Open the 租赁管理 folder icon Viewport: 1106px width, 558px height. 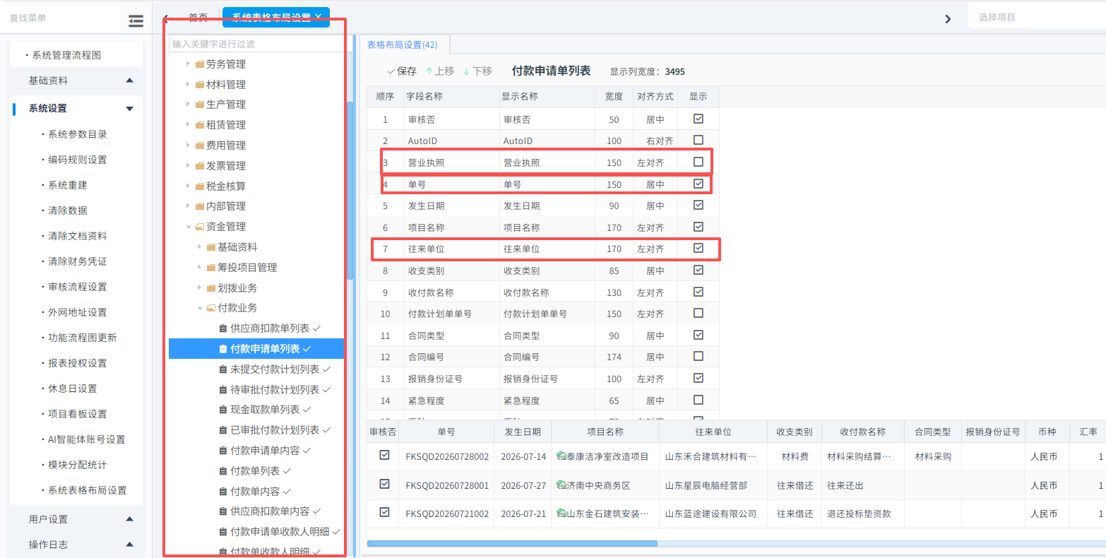pyautogui.click(x=200, y=125)
